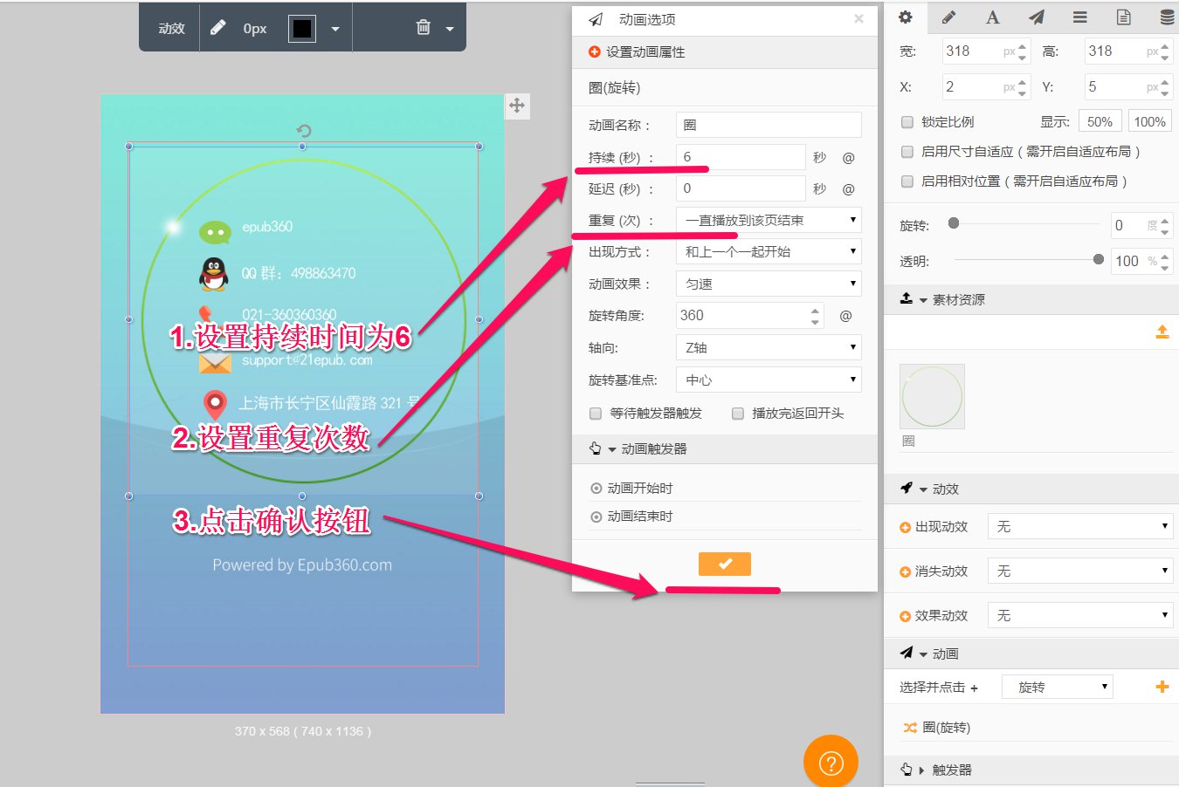Switch to the gear settings tab

tap(906, 17)
